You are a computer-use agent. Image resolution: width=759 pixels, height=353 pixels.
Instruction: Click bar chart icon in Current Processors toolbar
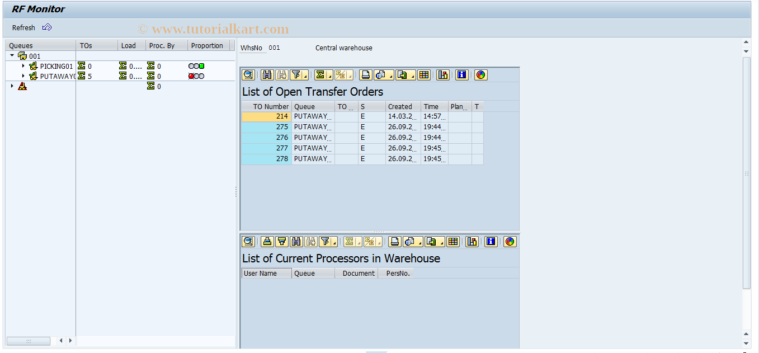point(472,242)
